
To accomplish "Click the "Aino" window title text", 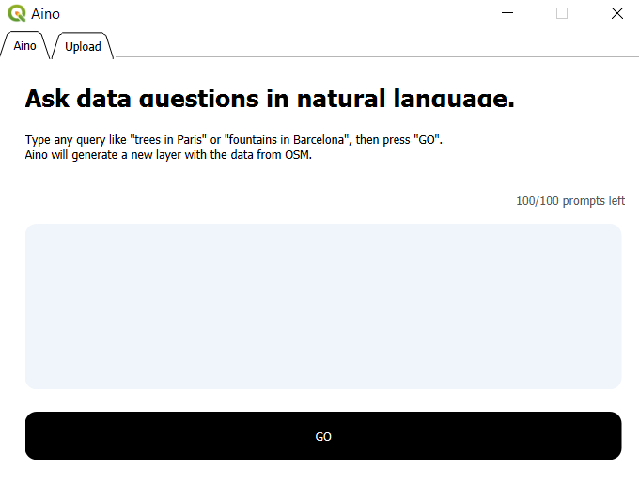I will coord(45,14).
